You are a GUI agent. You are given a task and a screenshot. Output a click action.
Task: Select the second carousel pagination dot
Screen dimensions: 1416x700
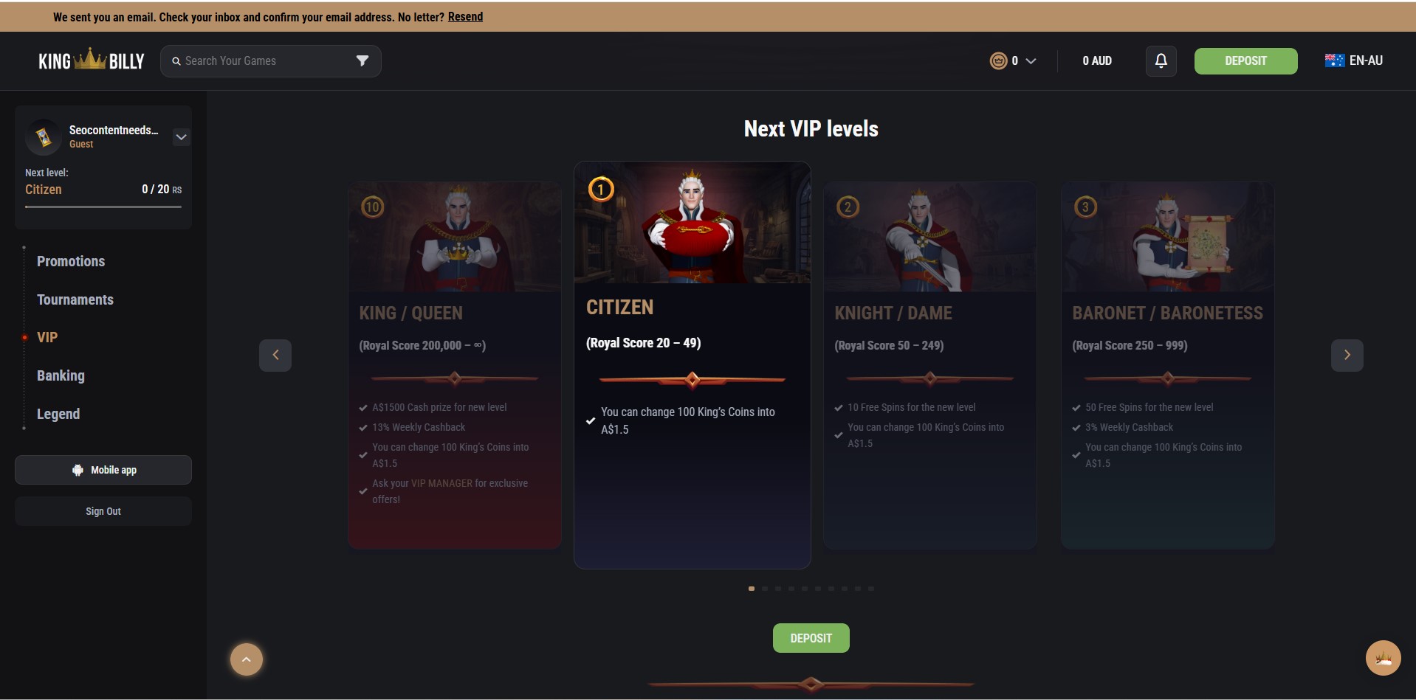click(765, 589)
